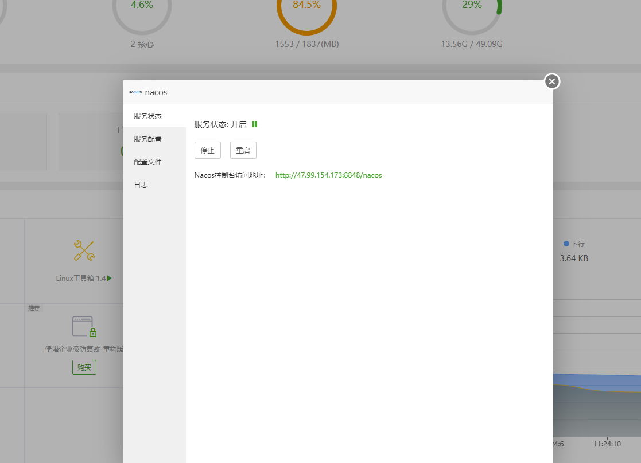Click the green arrow beside Linux工具箱 1.4
The height and width of the screenshot is (463, 641).
click(x=109, y=278)
